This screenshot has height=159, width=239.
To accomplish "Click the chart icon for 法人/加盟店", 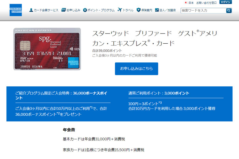I will pos(157,10).
